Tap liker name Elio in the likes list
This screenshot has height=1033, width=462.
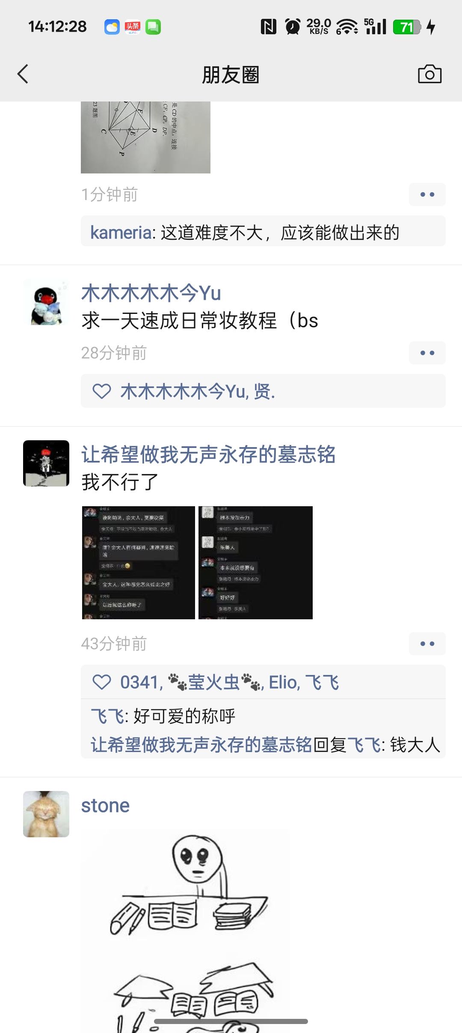(283, 682)
